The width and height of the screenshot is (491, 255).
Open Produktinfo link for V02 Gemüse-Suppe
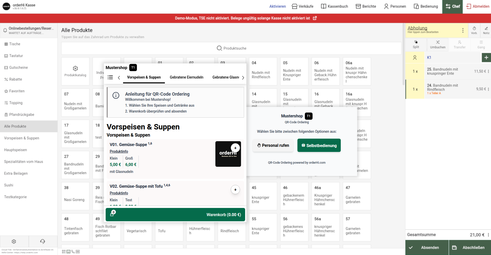(x=119, y=193)
